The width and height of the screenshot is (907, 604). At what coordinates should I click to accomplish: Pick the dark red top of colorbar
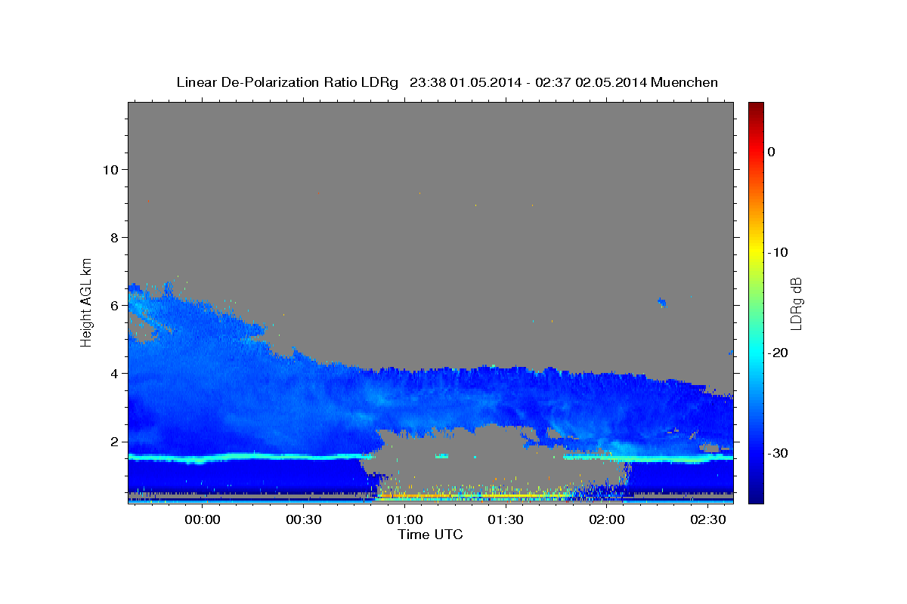pos(756,107)
